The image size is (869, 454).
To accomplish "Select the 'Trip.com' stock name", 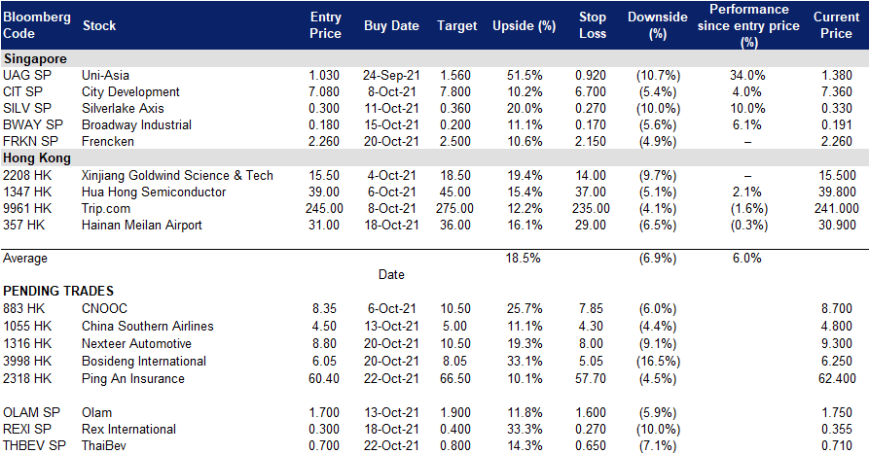I will tap(106, 209).
